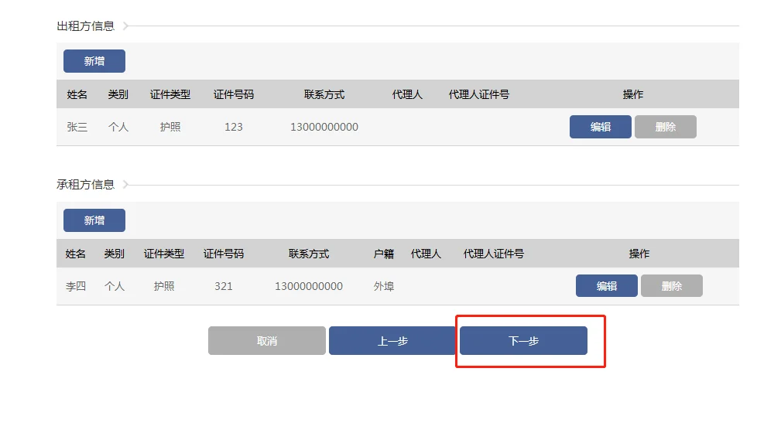Delete the 张三 lessor row with 删除
Screen dimensions: 781x433
666,127
